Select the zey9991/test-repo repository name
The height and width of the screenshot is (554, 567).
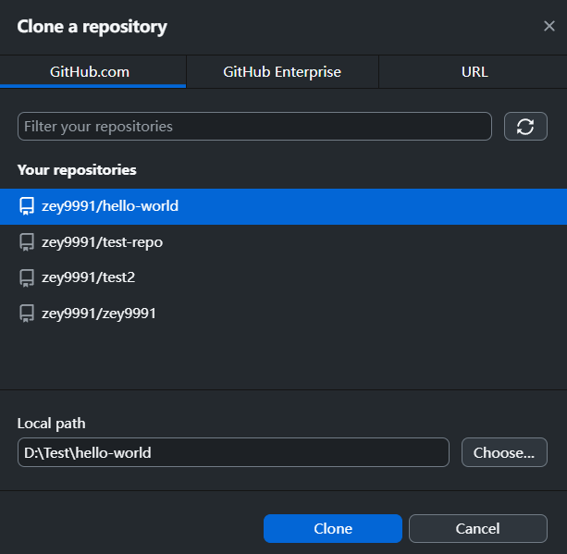coord(103,242)
